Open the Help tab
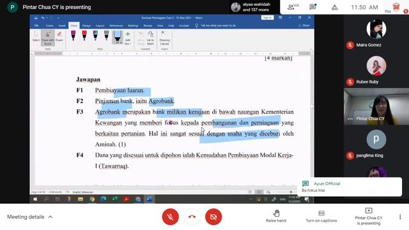The image size is (409, 230). (171, 26)
